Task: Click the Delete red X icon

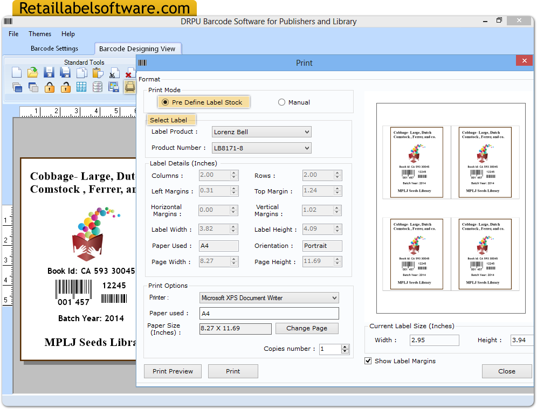Action: (x=129, y=73)
